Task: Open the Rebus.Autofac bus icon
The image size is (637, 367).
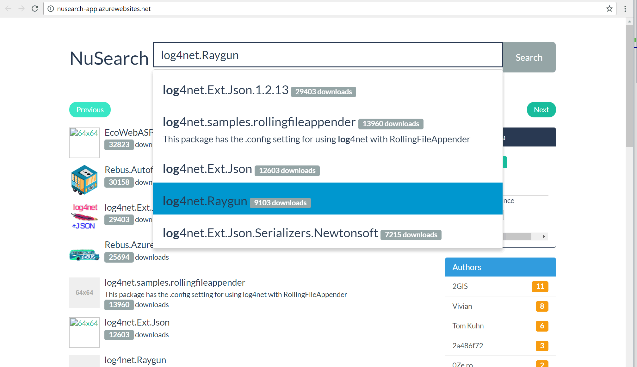Action: (x=84, y=180)
